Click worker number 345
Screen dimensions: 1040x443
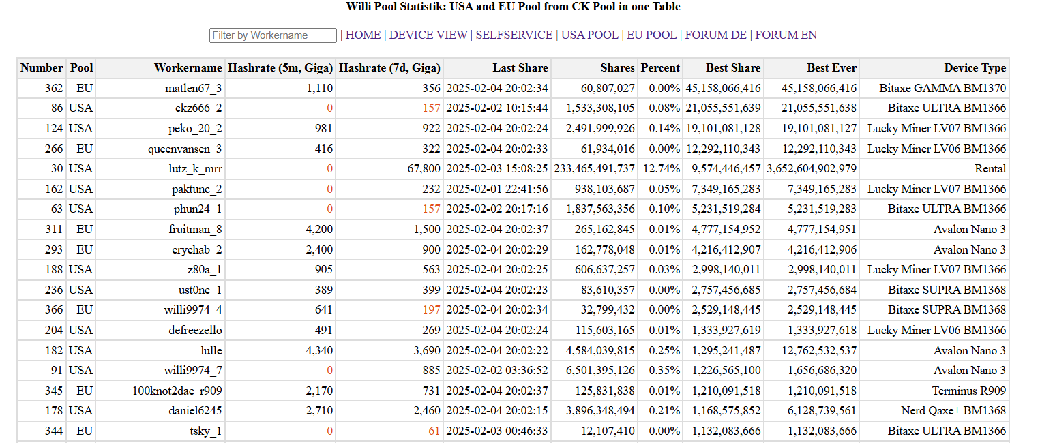(x=54, y=391)
